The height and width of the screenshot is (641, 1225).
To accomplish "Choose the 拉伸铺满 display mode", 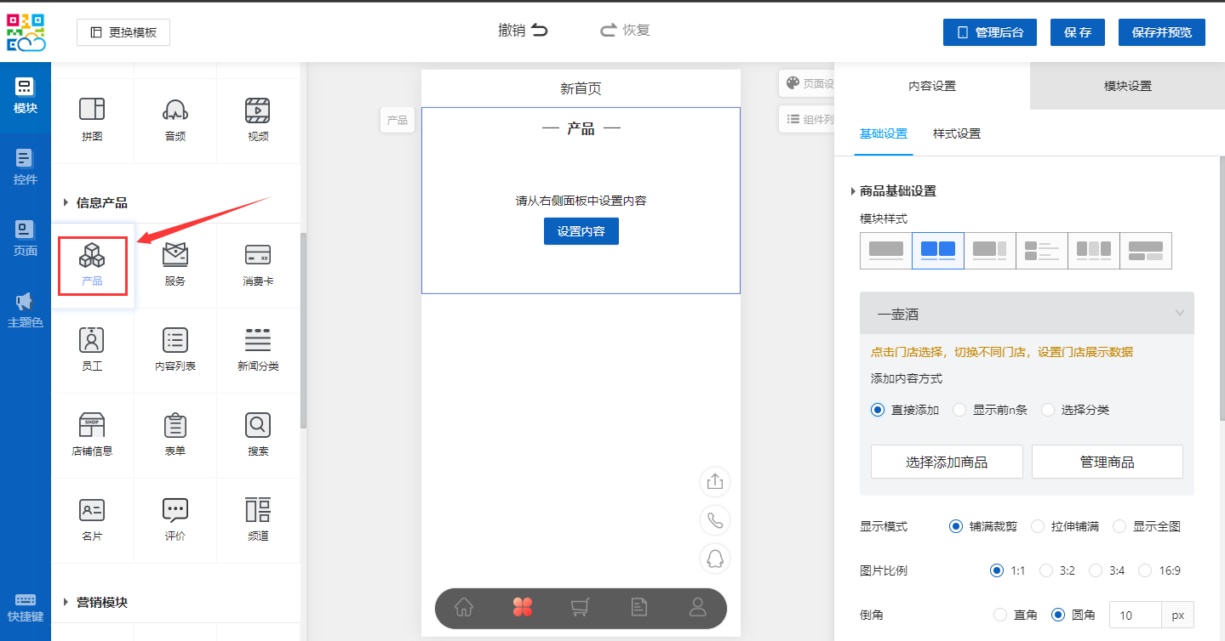I will [x=1038, y=526].
